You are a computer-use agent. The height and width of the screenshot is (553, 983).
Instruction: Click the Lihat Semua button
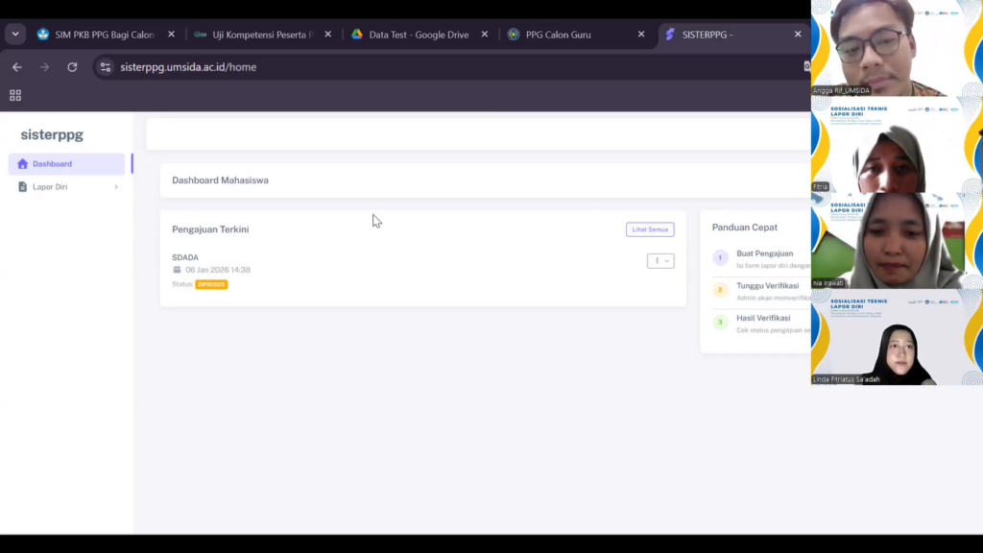pyautogui.click(x=650, y=229)
